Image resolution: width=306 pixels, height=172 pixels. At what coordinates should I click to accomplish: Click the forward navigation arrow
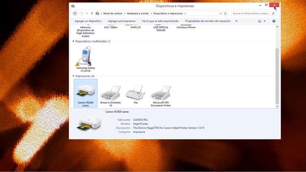click(x=82, y=13)
